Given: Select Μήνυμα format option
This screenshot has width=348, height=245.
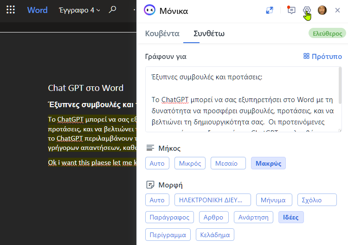Looking at the screenshot, I should 274,200.
